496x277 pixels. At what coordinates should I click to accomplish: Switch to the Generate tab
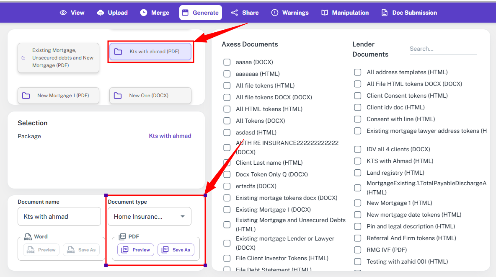point(201,13)
